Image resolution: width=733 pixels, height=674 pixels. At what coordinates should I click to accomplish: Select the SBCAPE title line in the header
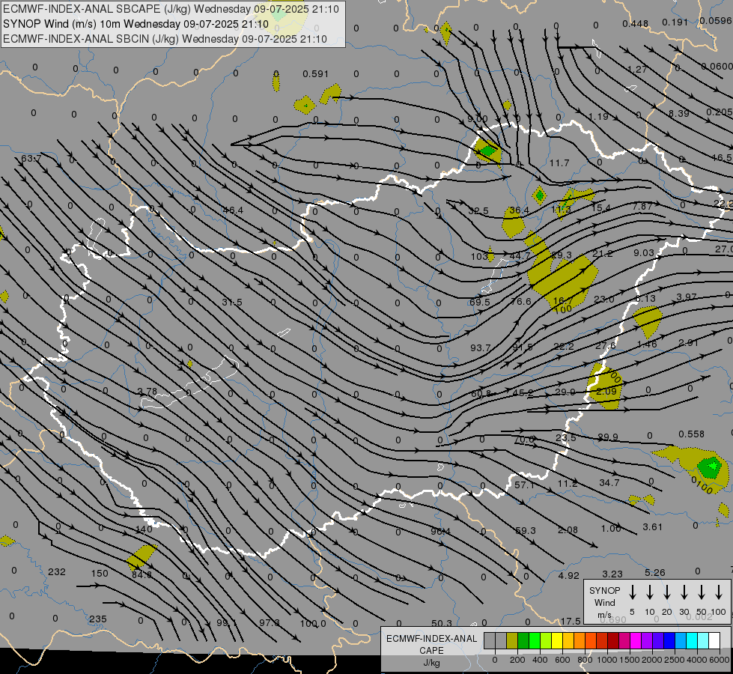pos(171,9)
